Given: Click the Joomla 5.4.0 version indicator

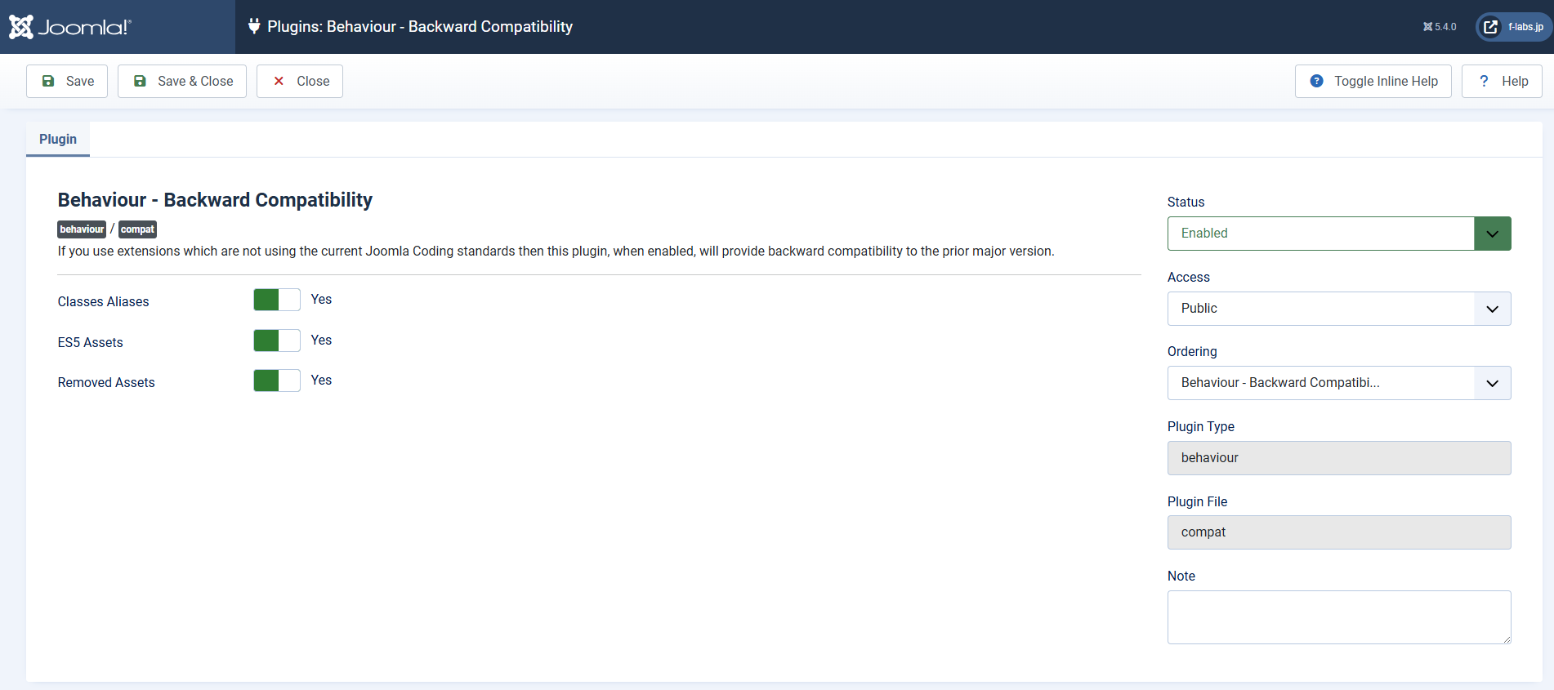Looking at the screenshot, I should click(x=1440, y=27).
